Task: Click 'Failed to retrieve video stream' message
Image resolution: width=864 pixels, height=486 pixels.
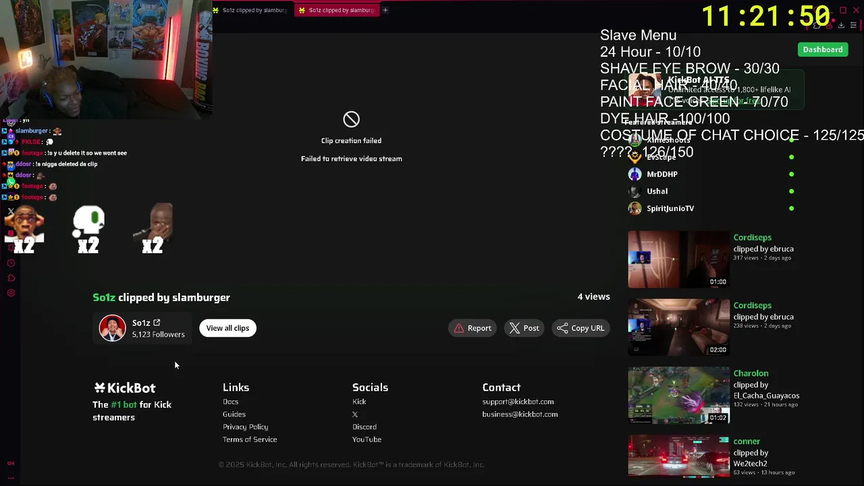Action: click(351, 159)
